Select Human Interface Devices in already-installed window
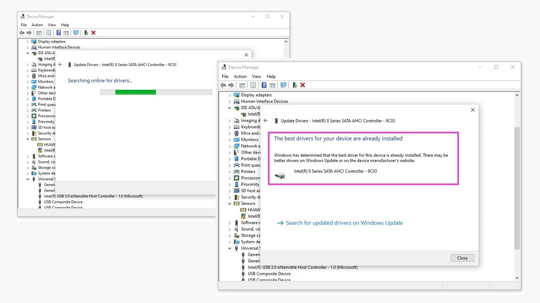 point(265,101)
